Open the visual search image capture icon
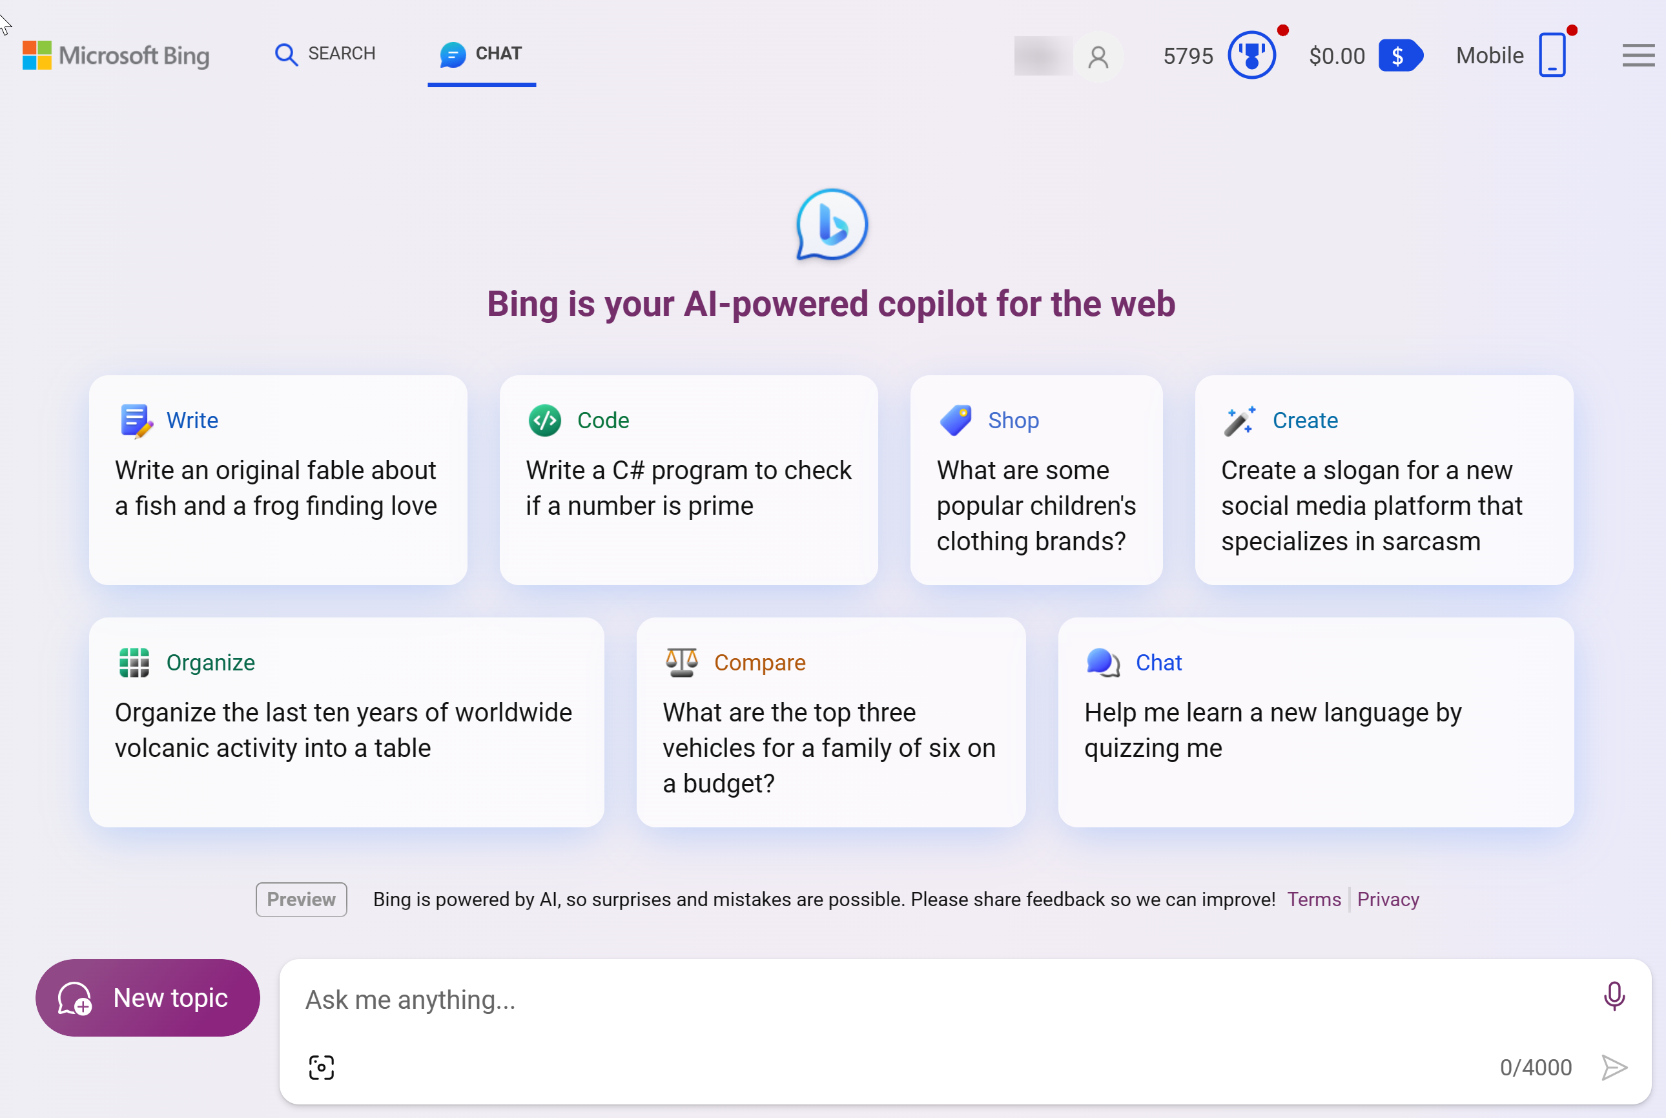Viewport: 1666px width, 1118px height. [x=322, y=1068]
